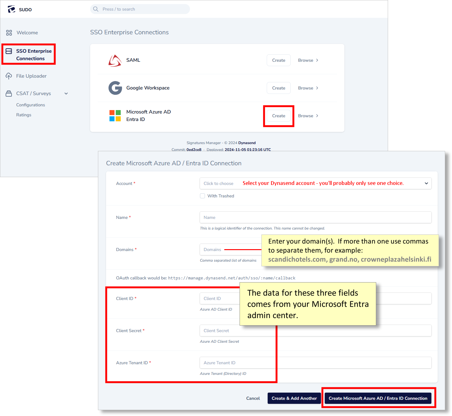452x416 pixels.
Task: Click the 'Azure Tenant (Directory) ID' hint
Action: tap(223, 374)
